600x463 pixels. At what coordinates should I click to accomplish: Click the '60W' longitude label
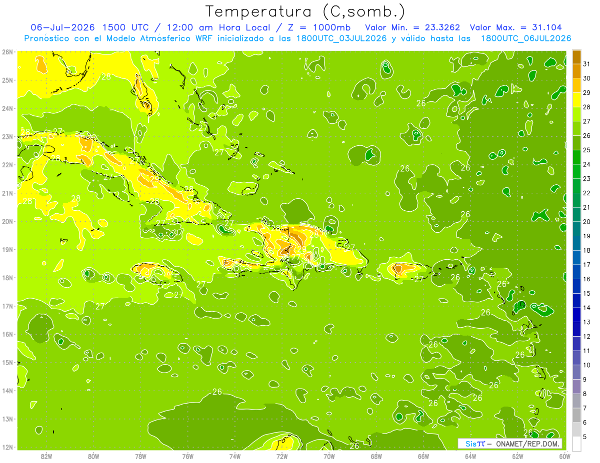[x=564, y=456]
